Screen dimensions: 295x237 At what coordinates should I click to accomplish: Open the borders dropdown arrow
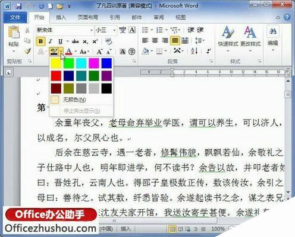[x=166, y=52]
